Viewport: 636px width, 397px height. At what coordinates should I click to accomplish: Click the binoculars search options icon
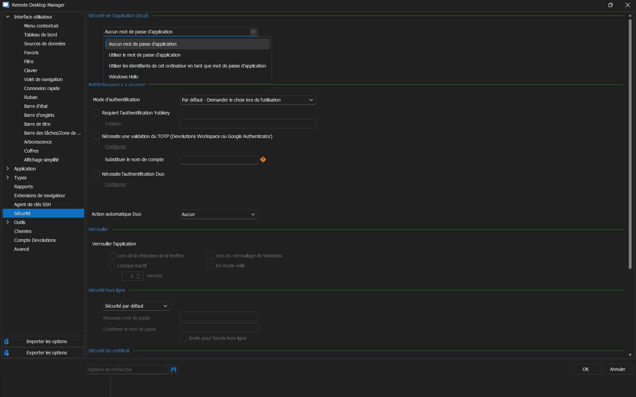coord(174,369)
